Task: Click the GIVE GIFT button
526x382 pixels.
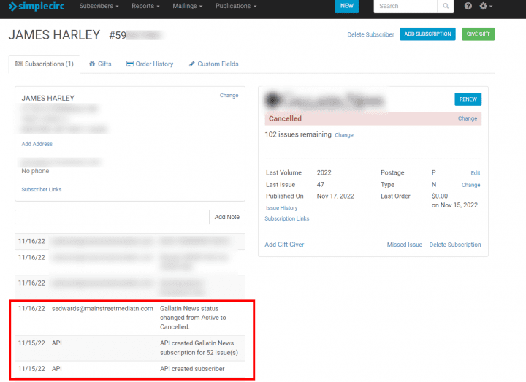Action: point(478,34)
